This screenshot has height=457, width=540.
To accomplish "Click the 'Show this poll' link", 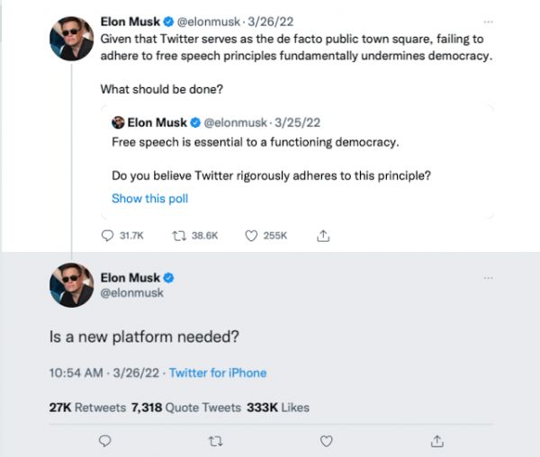I will 149,199.
